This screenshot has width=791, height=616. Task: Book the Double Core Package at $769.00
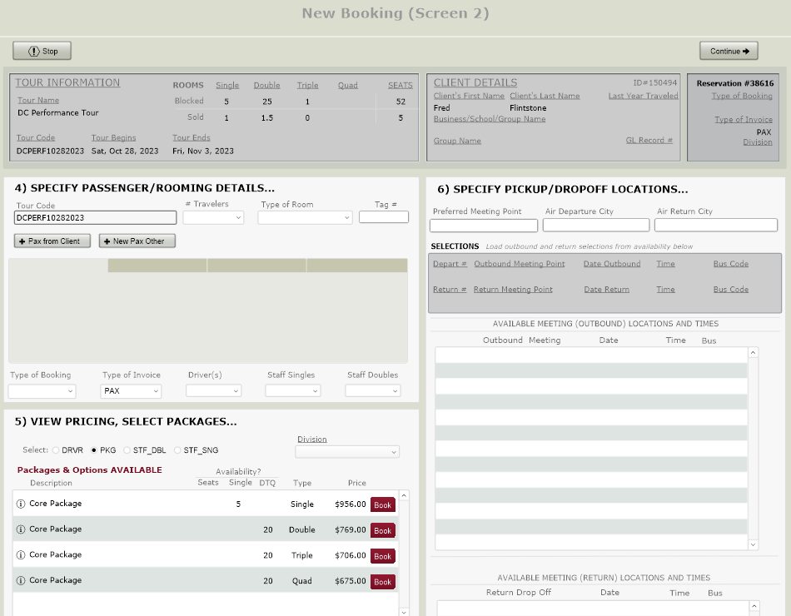(382, 530)
